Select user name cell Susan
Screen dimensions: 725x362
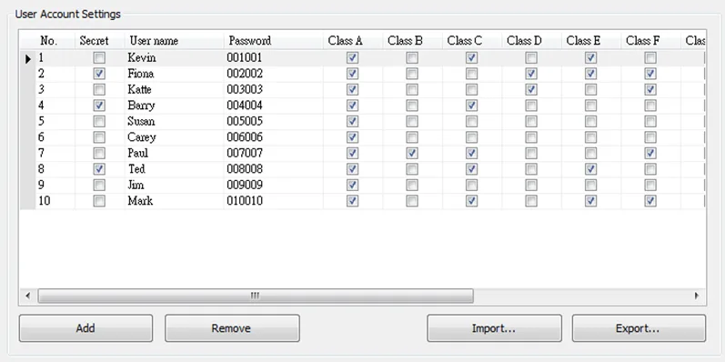pos(175,121)
